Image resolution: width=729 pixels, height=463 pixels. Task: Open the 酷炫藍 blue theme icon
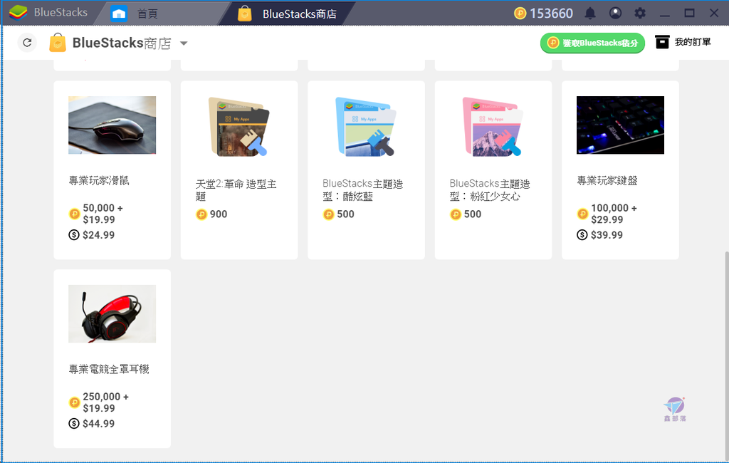(x=366, y=126)
